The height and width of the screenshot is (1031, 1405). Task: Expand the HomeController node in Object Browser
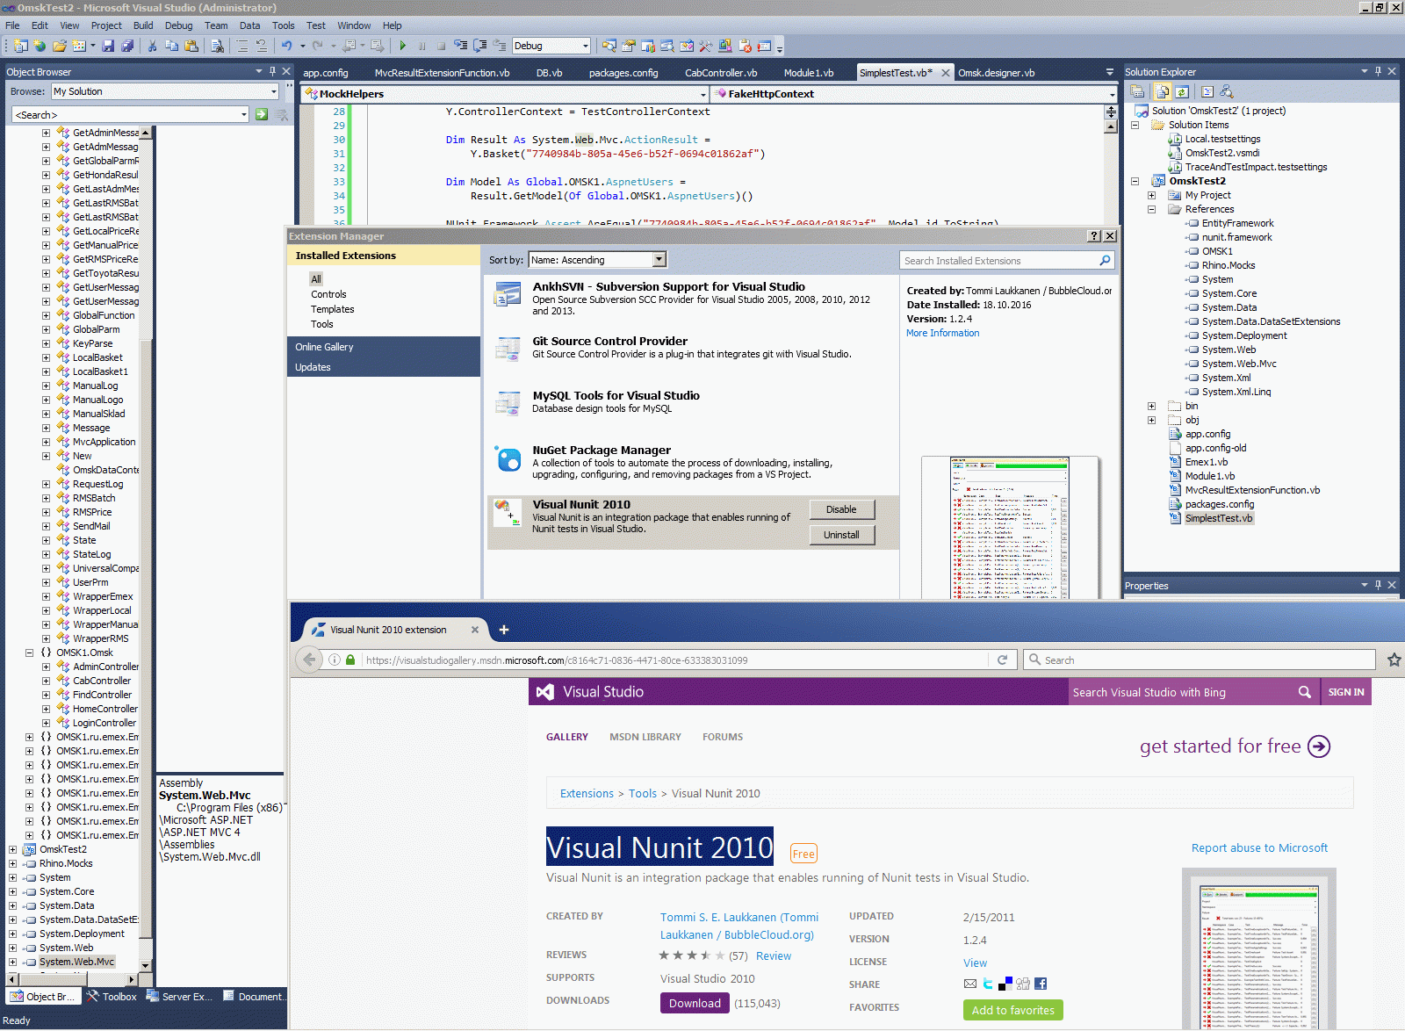click(46, 709)
